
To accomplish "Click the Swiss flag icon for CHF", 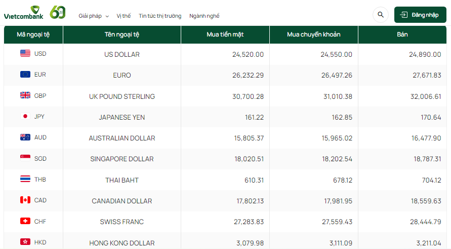I will point(25,221).
